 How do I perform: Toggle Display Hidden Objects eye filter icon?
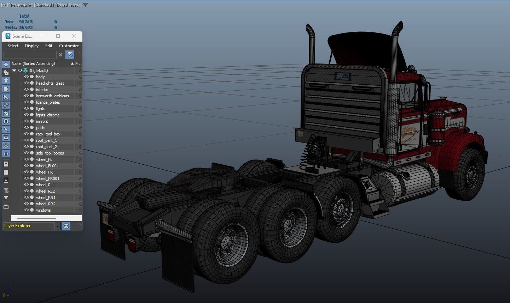click(x=6, y=154)
